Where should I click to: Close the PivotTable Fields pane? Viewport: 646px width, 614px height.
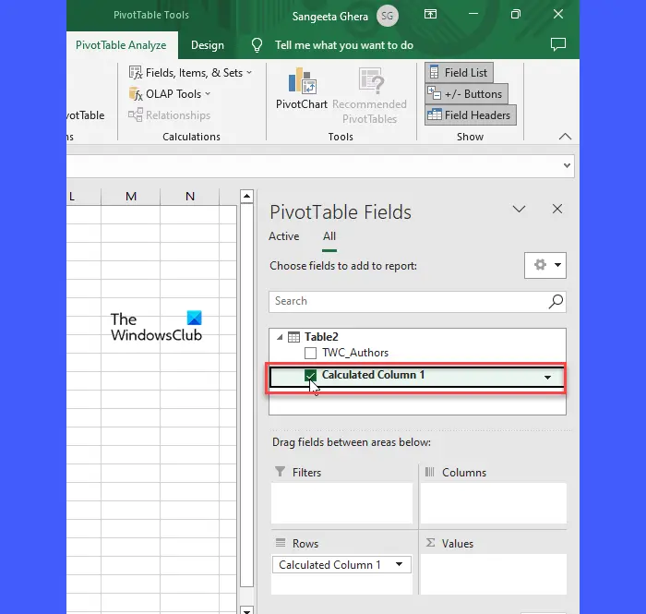[557, 209]
